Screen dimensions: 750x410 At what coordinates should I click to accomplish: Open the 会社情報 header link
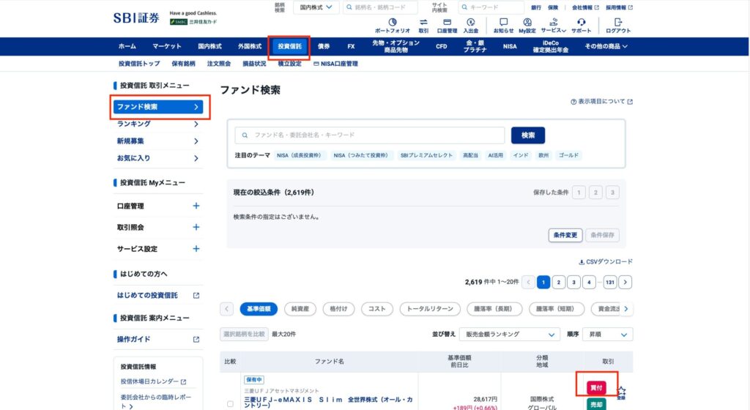585,7
